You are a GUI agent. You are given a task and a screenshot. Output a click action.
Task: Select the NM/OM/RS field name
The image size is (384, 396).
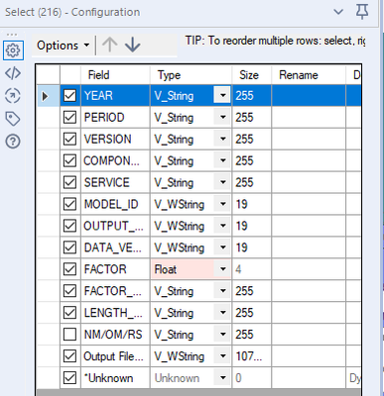[x=113, y=335]
